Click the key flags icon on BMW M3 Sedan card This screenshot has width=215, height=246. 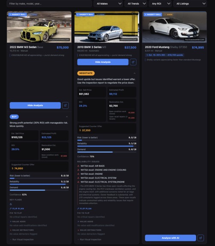(11, 204)
